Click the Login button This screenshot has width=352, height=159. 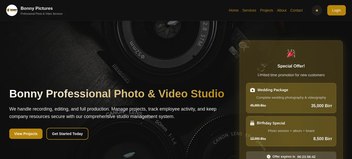click(x=337, y=10)
